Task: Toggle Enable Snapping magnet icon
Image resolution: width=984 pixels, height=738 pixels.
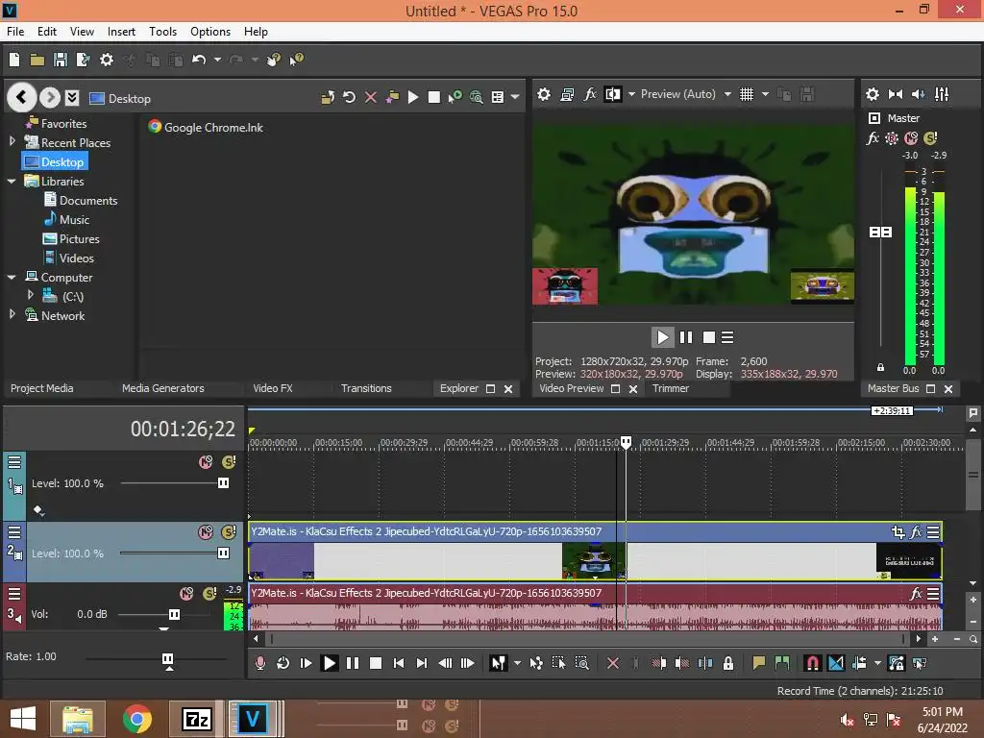Action: (x=813, y=663)
